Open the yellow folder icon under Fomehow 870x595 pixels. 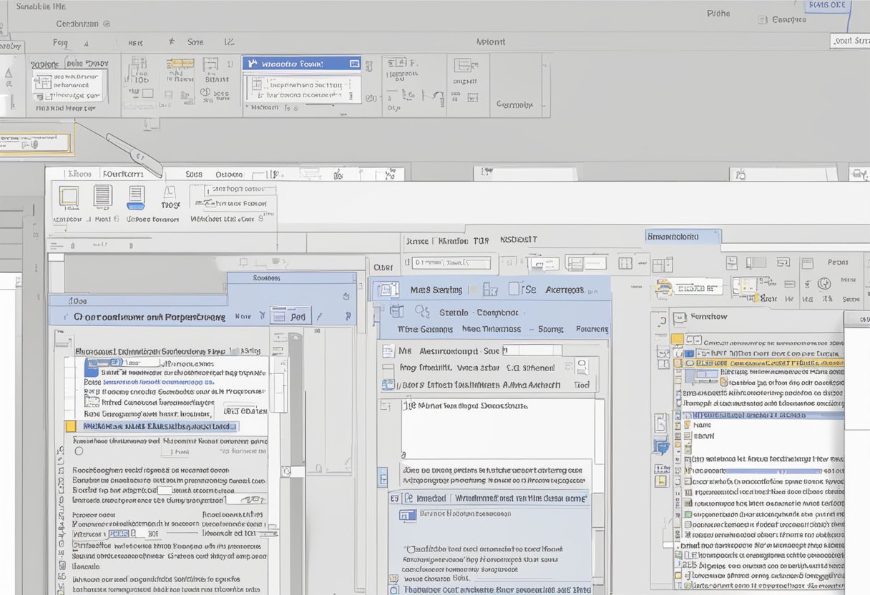[x=677, y=339]
